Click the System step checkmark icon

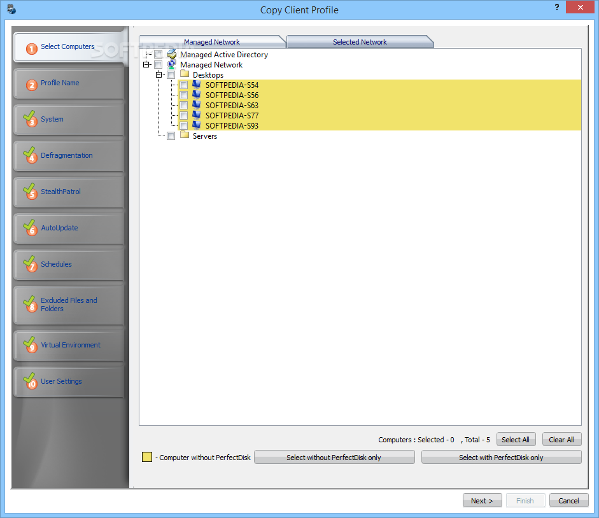point(30,119)
